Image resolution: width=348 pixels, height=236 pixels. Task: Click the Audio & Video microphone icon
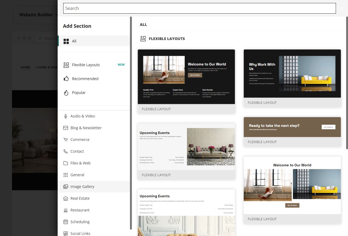click(x=66, y=116)
